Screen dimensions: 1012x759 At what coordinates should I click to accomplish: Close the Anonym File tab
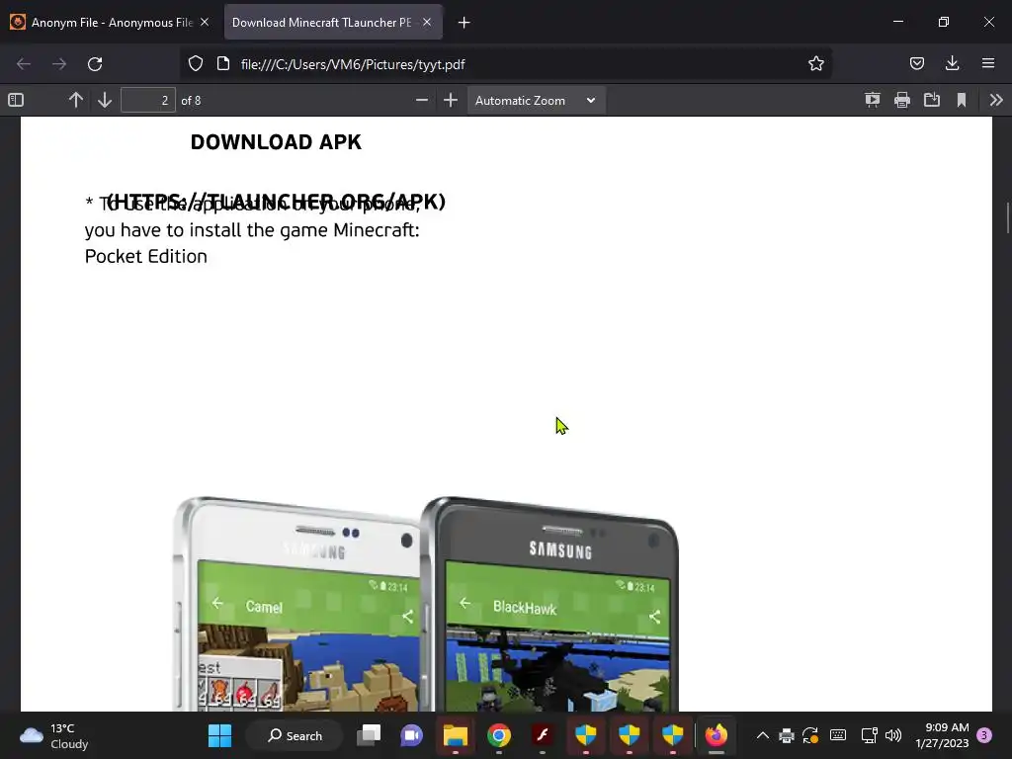point(205,22)
